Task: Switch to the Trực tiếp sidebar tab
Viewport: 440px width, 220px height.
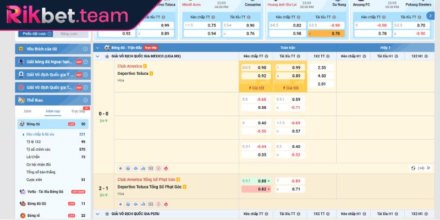Action: (78, 111)
